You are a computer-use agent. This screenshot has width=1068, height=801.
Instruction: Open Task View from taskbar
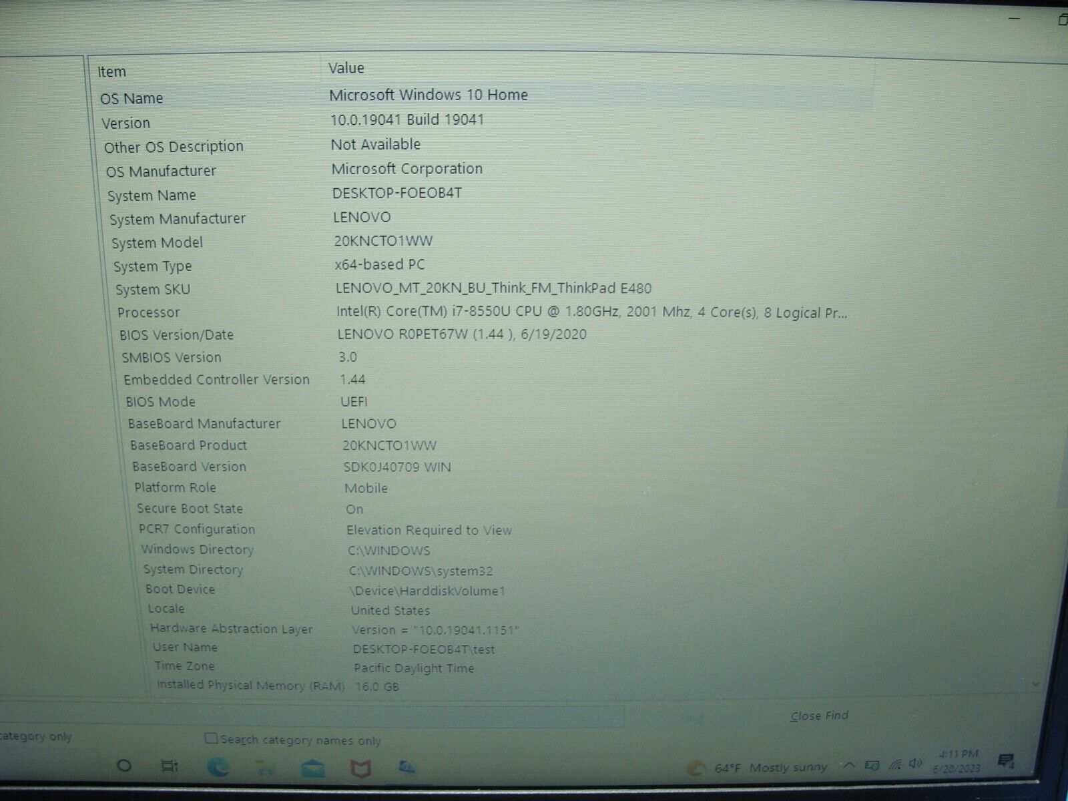click(x=170, y=766)
